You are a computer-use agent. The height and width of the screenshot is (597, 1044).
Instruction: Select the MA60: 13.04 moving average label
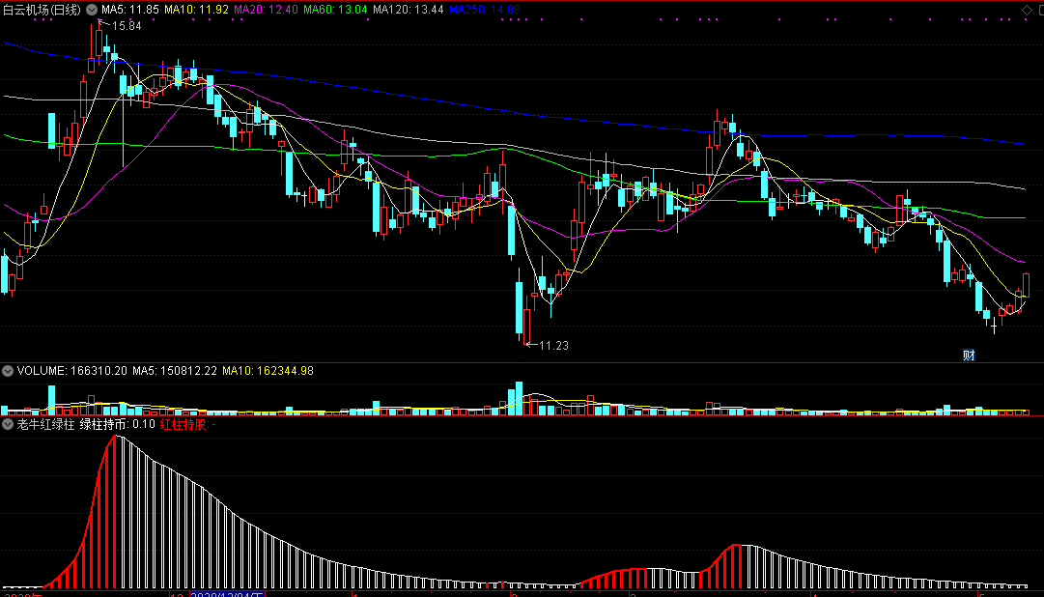[335, 10]
